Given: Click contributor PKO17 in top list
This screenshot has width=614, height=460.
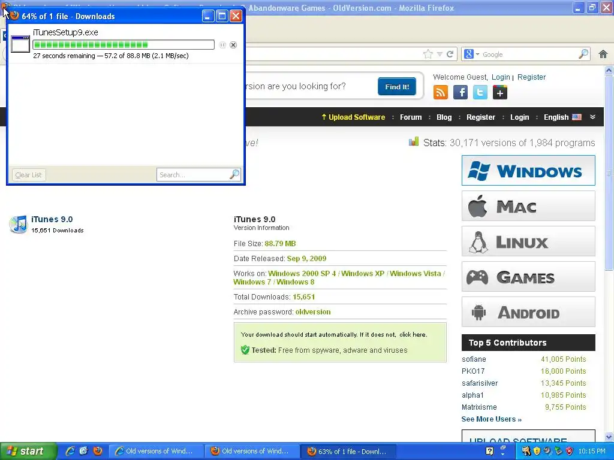Looking at the screenshot, I should 473,371.
